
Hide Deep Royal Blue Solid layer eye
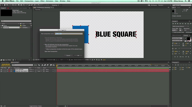pos(1,71)
